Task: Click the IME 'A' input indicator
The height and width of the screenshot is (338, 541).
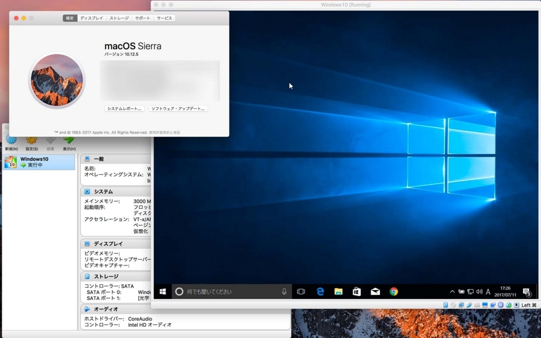Action: point(488,292)
